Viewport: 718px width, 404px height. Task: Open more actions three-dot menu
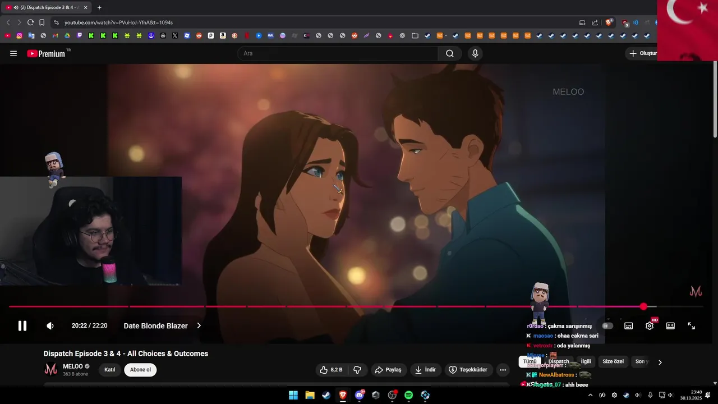click(503, 370)
